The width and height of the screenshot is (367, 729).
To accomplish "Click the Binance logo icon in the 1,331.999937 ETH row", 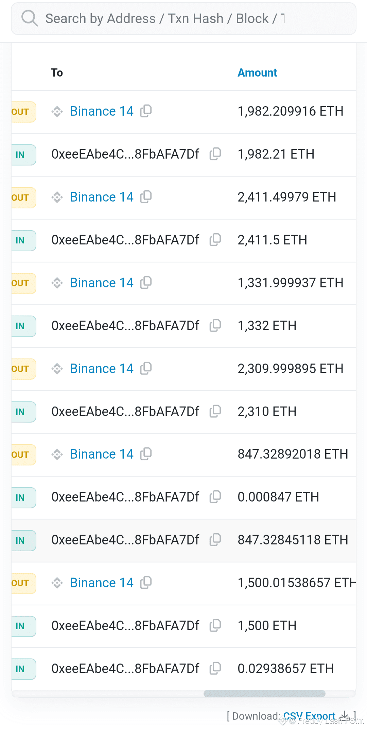I will coord(57,283).
